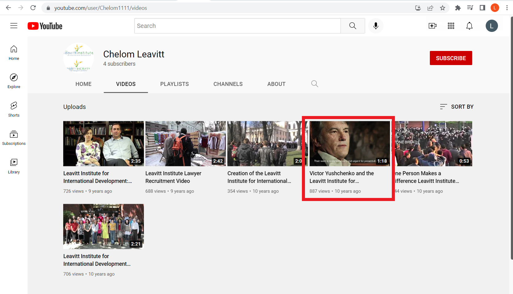Click the Leavitt Institute Lawyer Recruitment Video title
The height and width of the screenshot is (294, 513).
(x=173, y=177)
